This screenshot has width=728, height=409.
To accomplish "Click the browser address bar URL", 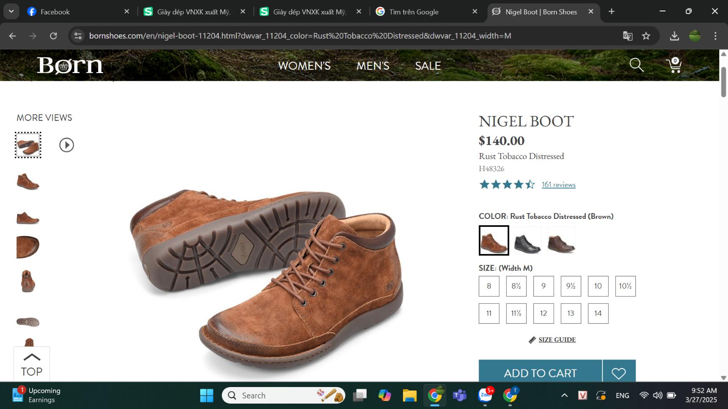I will (x=300, y=36).
